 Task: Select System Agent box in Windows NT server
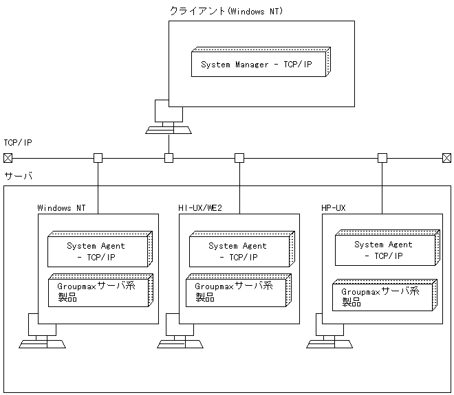tap(100, 249)
